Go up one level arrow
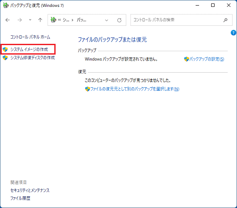This screenshot has height=208, width=237. click(x=40, y=20)
